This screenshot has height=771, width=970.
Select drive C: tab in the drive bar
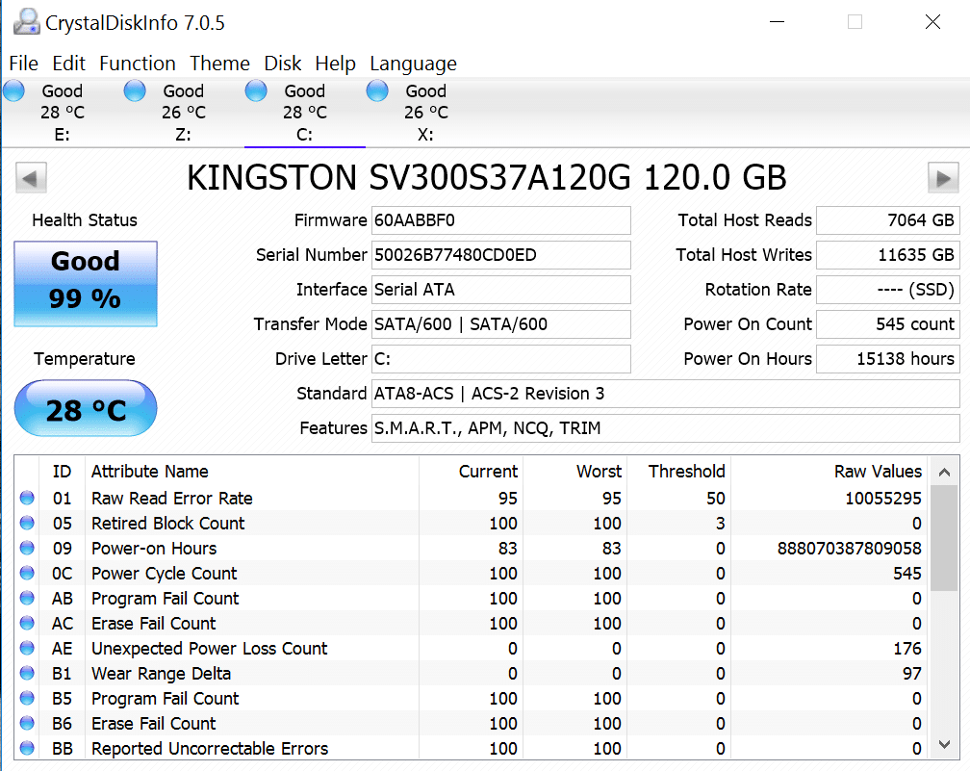pos(305,111)
